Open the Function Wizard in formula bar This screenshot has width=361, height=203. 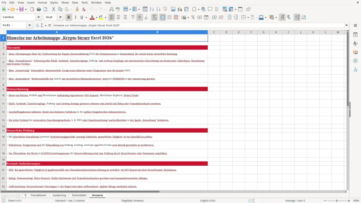point(37,25)
